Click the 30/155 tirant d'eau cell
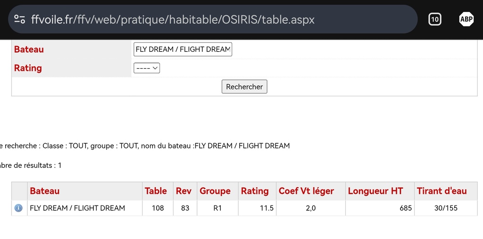The width and height of the screenshot is (483, 239). pyautogui.click(x=446, y=208)
